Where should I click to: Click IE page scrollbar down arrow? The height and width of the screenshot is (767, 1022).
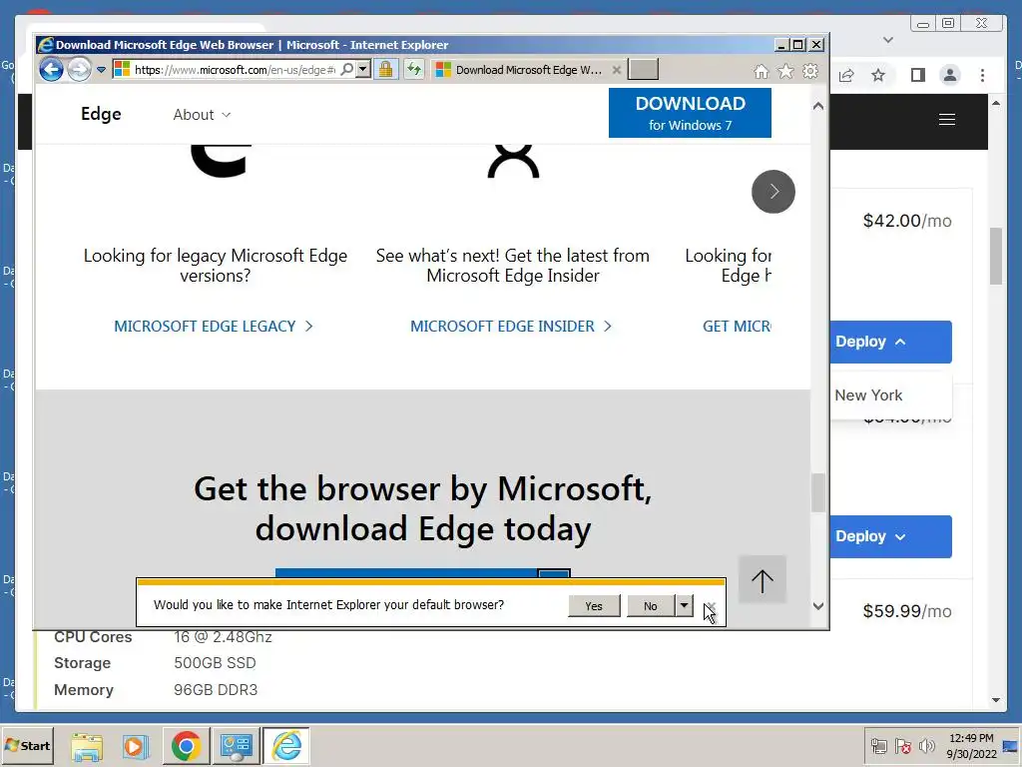click(818, 606)
